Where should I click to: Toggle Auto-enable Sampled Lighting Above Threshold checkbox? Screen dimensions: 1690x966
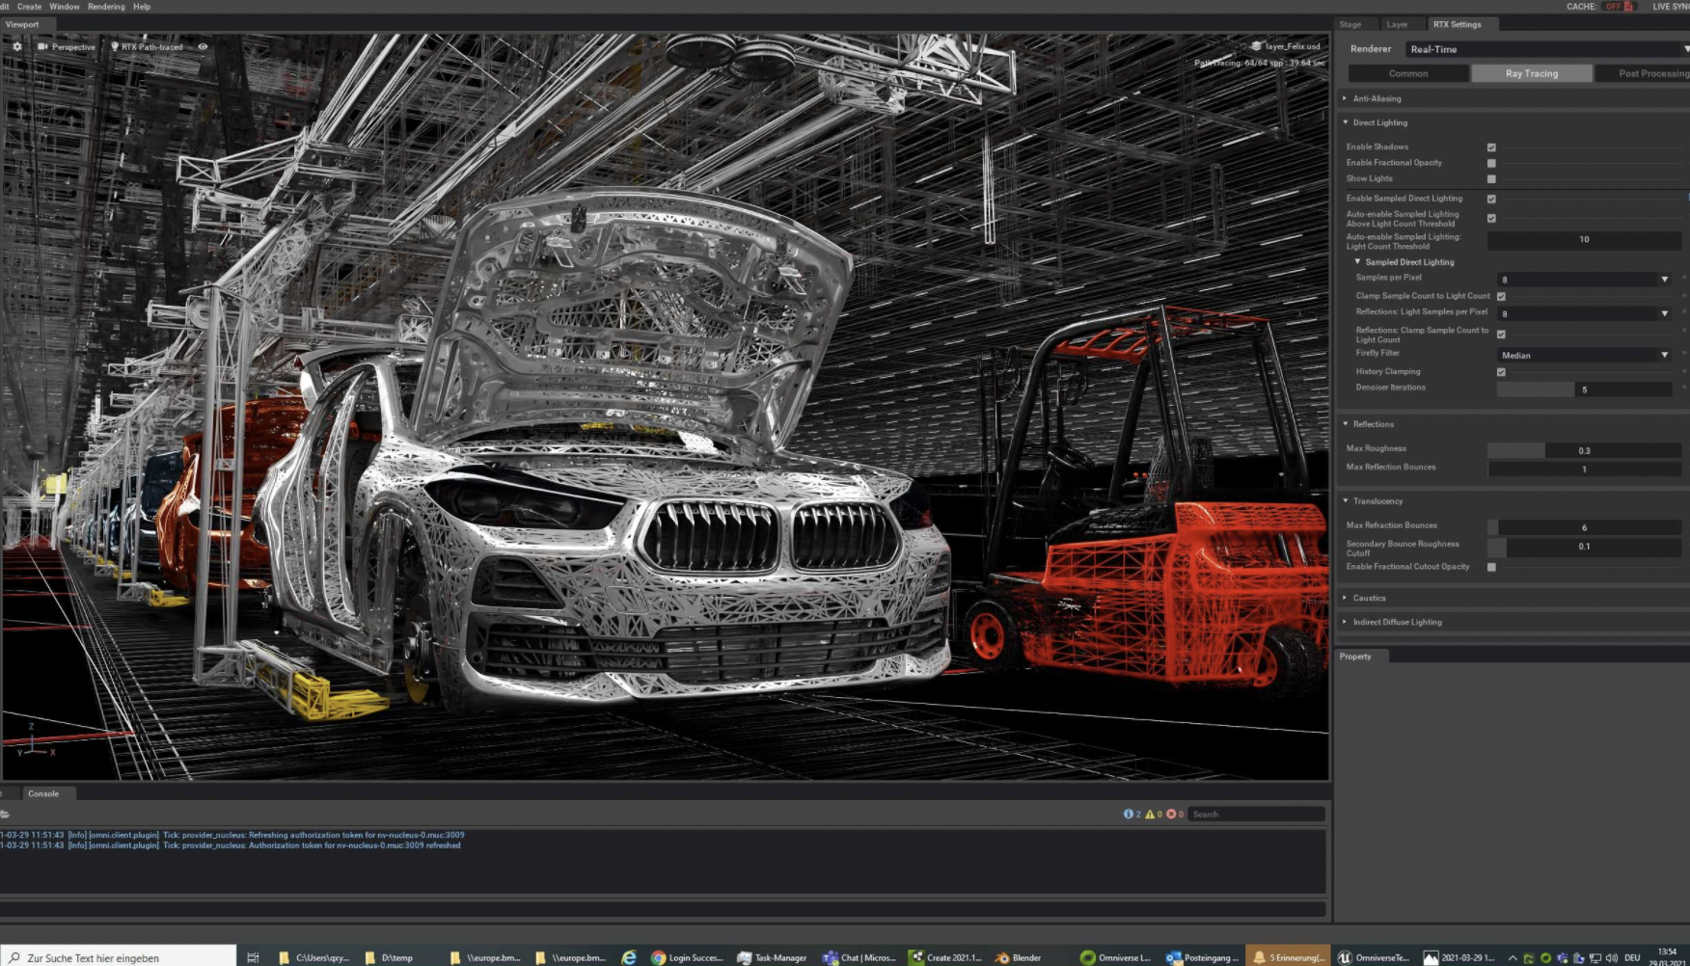point(1491,219)
